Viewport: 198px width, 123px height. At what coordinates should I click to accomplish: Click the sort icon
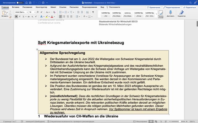point(87,12)
